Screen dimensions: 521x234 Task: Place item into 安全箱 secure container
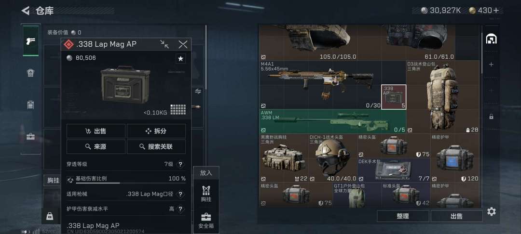pyautogui.click(x=206, y=221)
